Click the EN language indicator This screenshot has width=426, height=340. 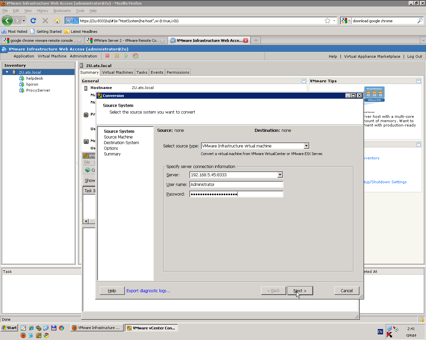(x=380, y=332)
